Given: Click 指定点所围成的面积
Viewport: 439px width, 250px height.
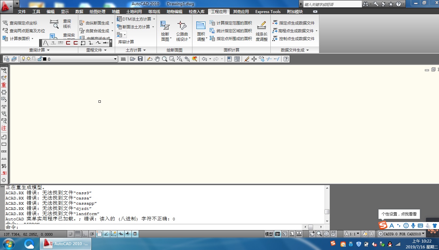Looking at the screenshot, I should click(231, 38).
